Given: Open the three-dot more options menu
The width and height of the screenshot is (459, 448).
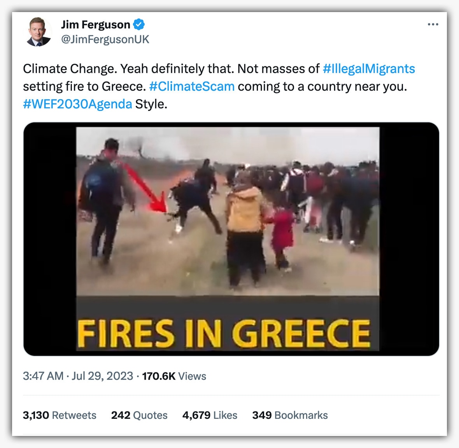Looking at the screenshot, I should pos(433,24).
